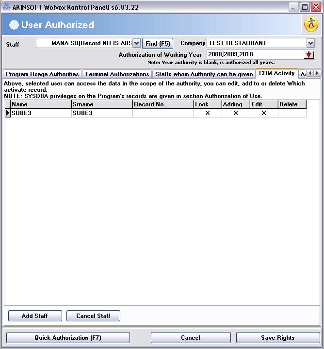Click the SUBE3 name cell
Image resolution: width=324 pixels, height=349 pixels.
(x=41, y=113)
